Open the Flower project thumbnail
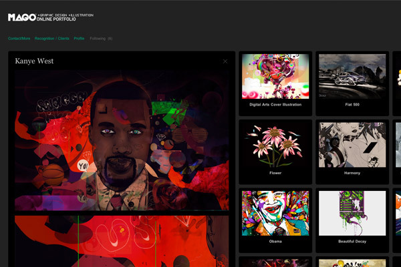Image resolution: width=401 pixels, height=267 pixels. [x=275, y=145]
